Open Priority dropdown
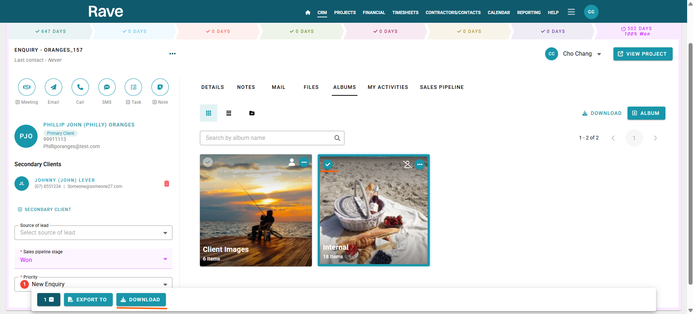The height and width of the screenshot is (314, 694). click(93, 284)
